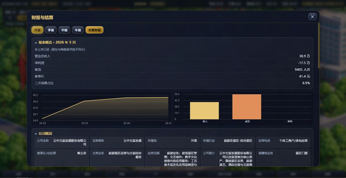Collapse the 公司概况 section
This screenshot has width=346, height=178.
36,134
